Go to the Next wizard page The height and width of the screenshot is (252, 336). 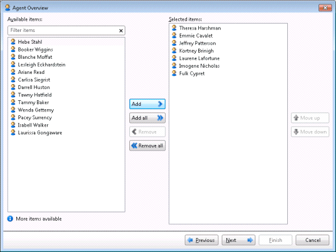(x=239, y=240)
